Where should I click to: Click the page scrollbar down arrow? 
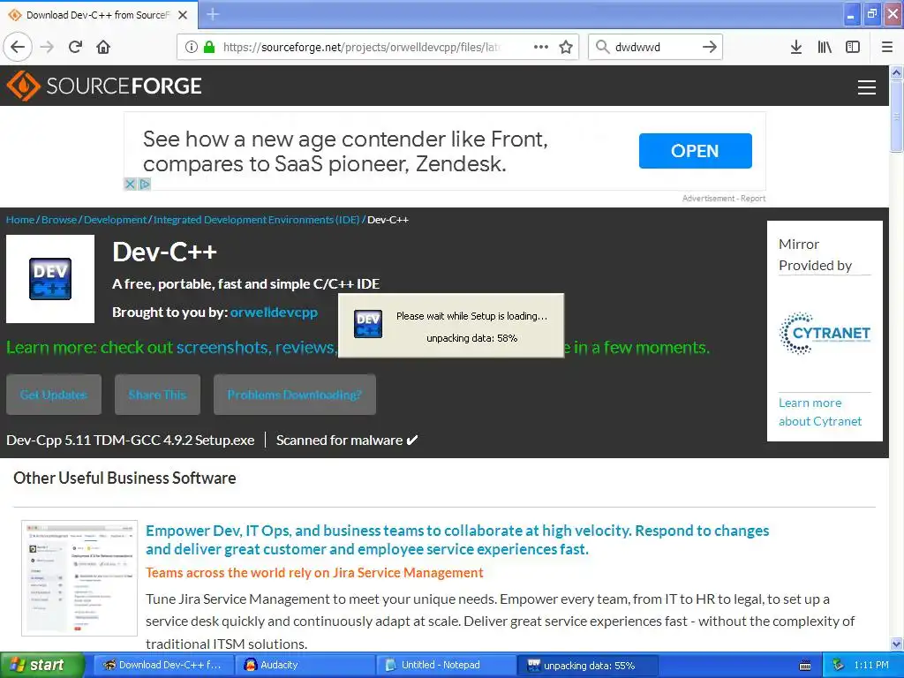pos(896,644)
